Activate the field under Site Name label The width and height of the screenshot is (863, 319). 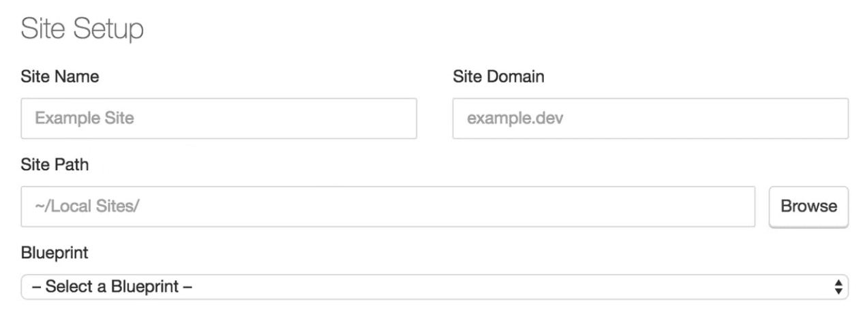pyautogui.click(x=219, y=119)
